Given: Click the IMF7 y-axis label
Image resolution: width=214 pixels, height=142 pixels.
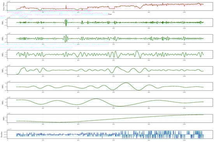Looking at the screenshot, I should [3, 118].
